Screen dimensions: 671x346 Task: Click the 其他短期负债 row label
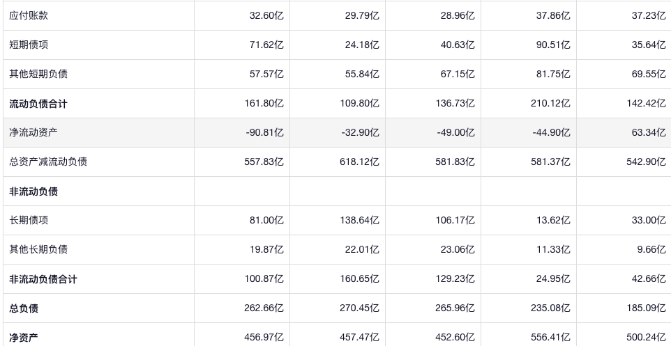[38, 74]
